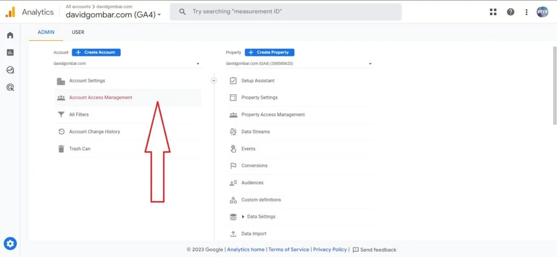Follow the Privacy Policy link

[330, 250]
